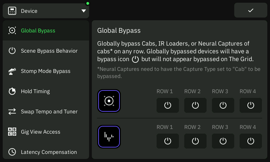Click the Gig View Access ABCD icon

point(12,132)
